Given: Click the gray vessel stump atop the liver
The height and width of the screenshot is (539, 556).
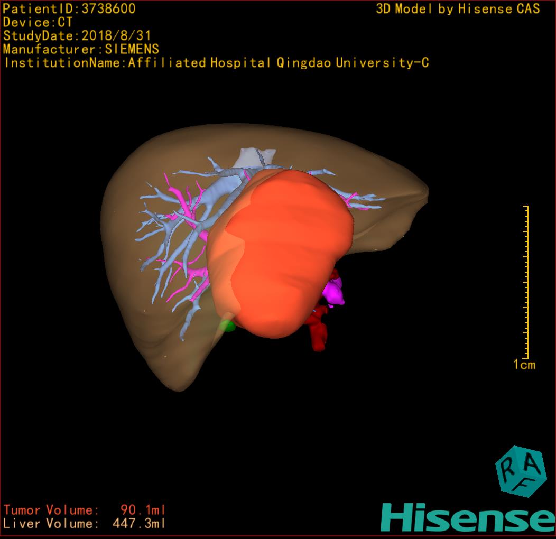Looking at the screenshot, I should coord(256,156).
